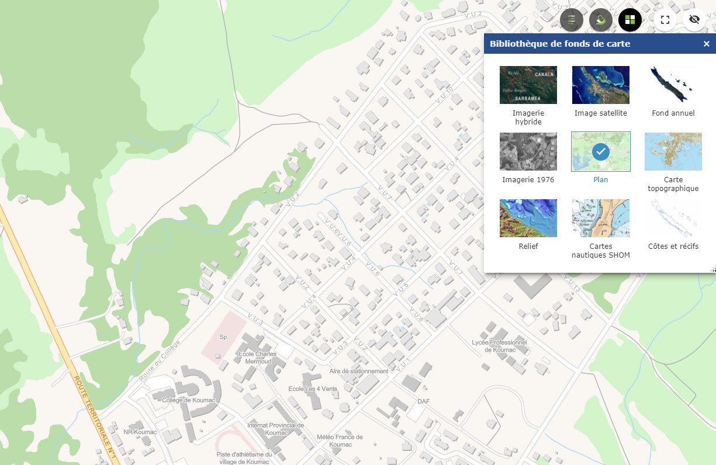Viewport: 716px width, 465px height.
Task: Click the panel resize handle
Action: pyautogui.click(x=712, y=270)
